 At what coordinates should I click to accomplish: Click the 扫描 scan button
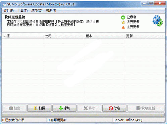[39, 108]
